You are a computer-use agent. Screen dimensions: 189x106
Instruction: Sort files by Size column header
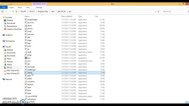click(x=97, y=16)
